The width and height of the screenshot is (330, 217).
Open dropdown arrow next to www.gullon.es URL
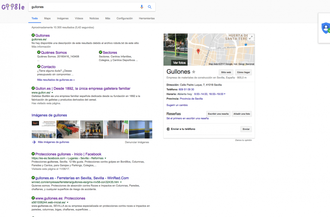(x=52, y=93)
